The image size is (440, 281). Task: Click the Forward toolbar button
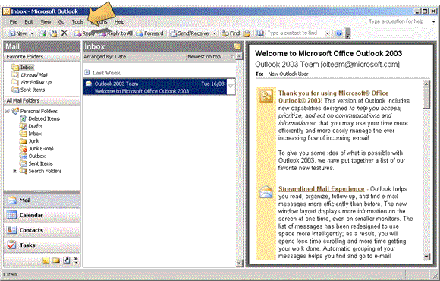coord(149,33)
